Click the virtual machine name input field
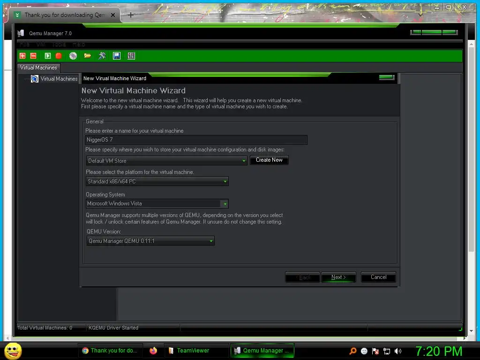Viewport: 480px width, 360px height. point(196,140)
